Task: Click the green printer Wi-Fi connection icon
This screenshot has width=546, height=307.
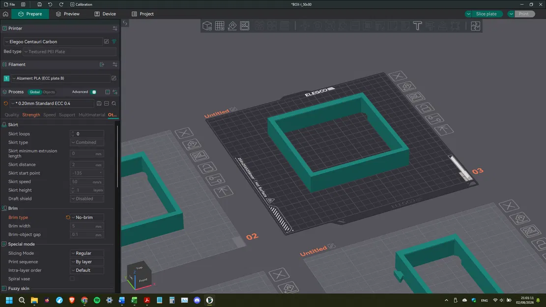Action: (114, 41)
